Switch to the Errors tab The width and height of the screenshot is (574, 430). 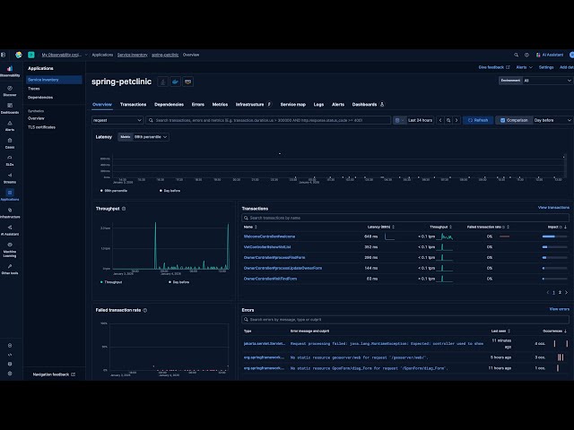tap(198, 105)
